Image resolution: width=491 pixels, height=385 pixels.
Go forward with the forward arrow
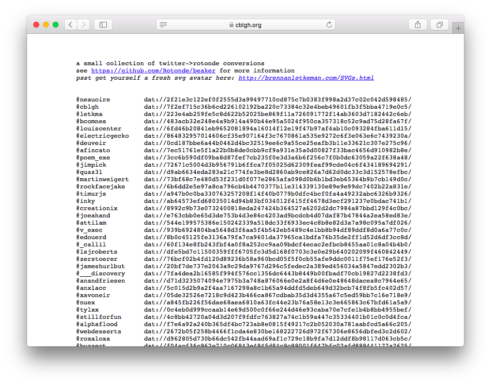point(83,25)
